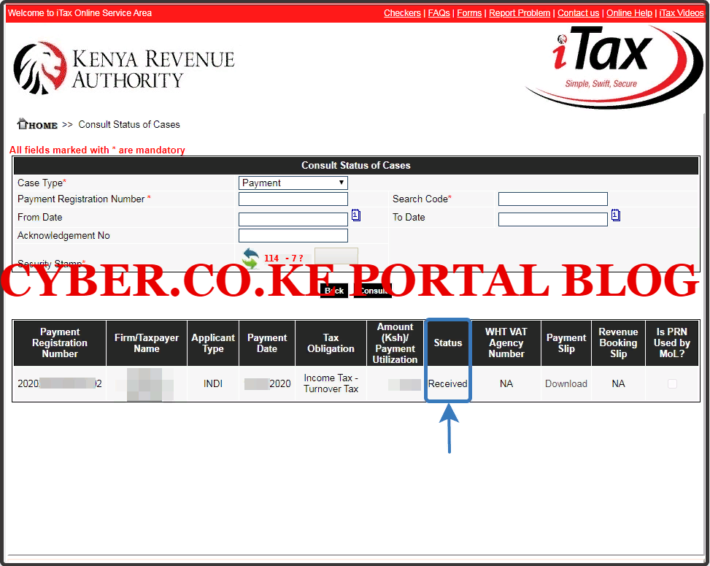710x566 pixels.
Task: Click the Kenya Revenue Authority lion logo
Action: click(x=40, y=68)
